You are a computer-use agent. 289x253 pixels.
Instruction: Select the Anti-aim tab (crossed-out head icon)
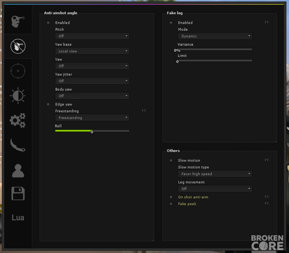[18, 46]
